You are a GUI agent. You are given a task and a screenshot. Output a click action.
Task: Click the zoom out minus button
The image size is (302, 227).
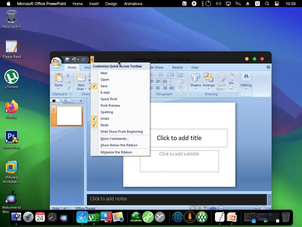[x=221, y=208]
